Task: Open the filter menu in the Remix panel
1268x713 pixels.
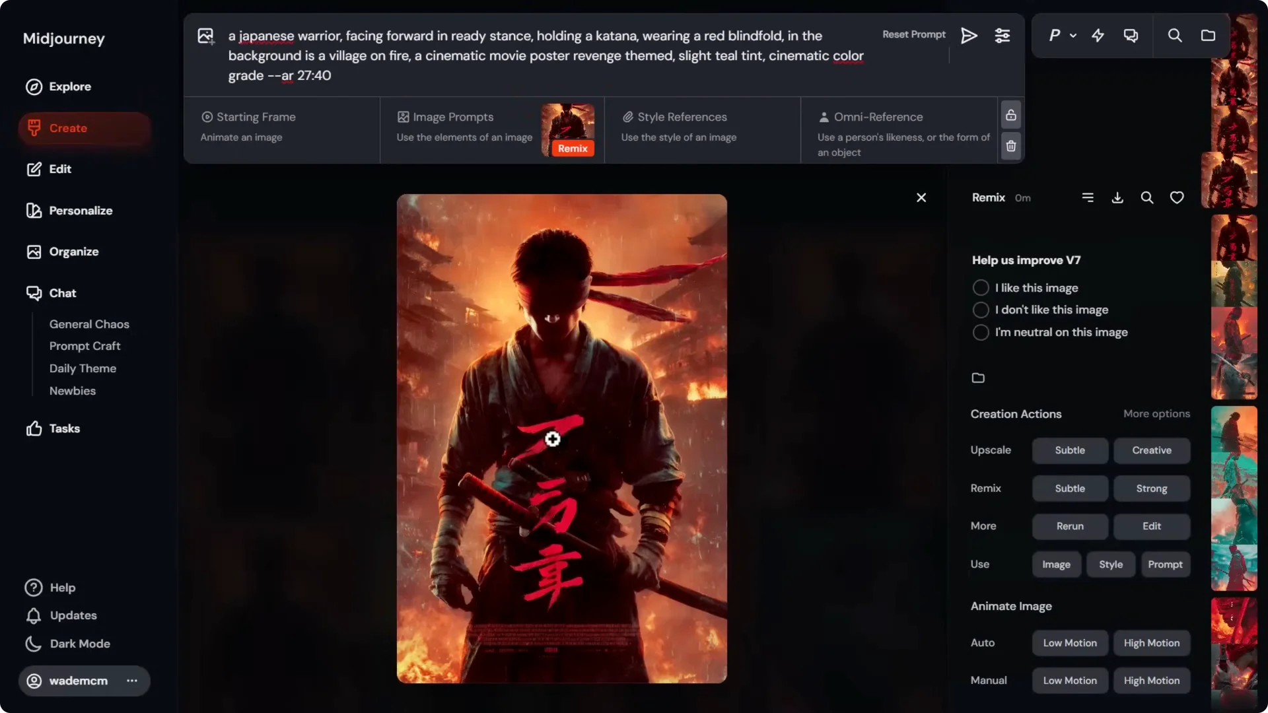Action: (x=1088, y=197)
